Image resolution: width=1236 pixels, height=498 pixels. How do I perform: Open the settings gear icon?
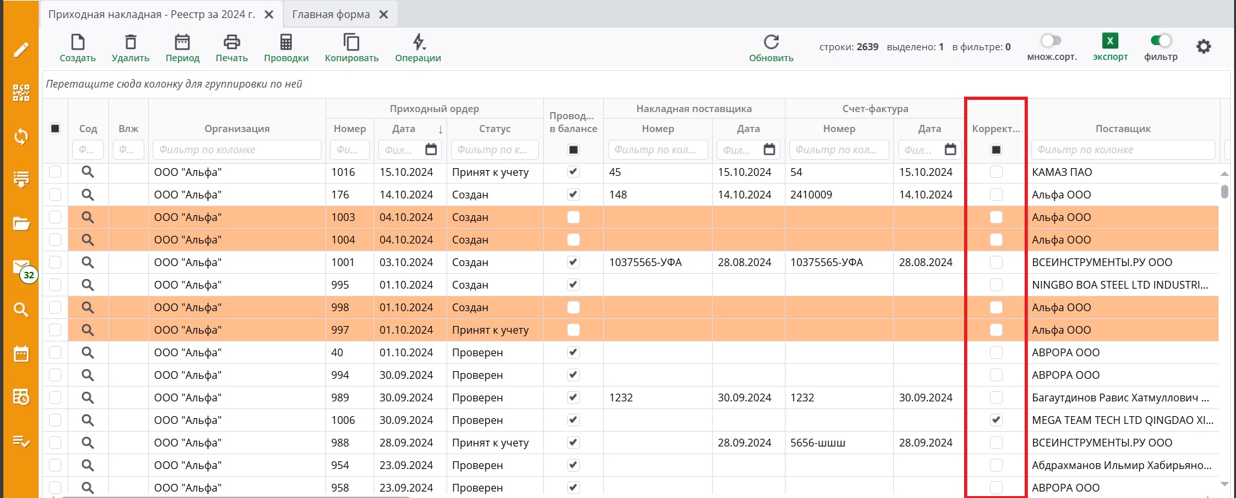1203,46
